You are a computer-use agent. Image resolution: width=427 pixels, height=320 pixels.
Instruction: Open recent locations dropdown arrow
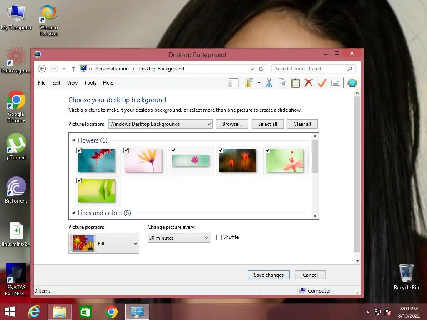click(64, 69)
